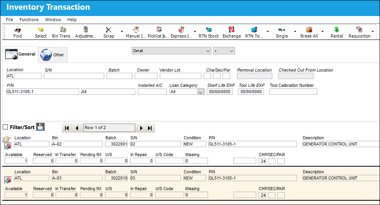This screenshot has width=380, height=205.
Task: Expand the arrow next to RTN To
Action: point(268,31)
